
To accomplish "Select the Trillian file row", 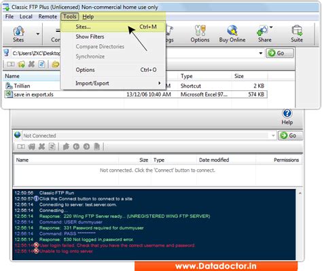I will click(32, 86).
